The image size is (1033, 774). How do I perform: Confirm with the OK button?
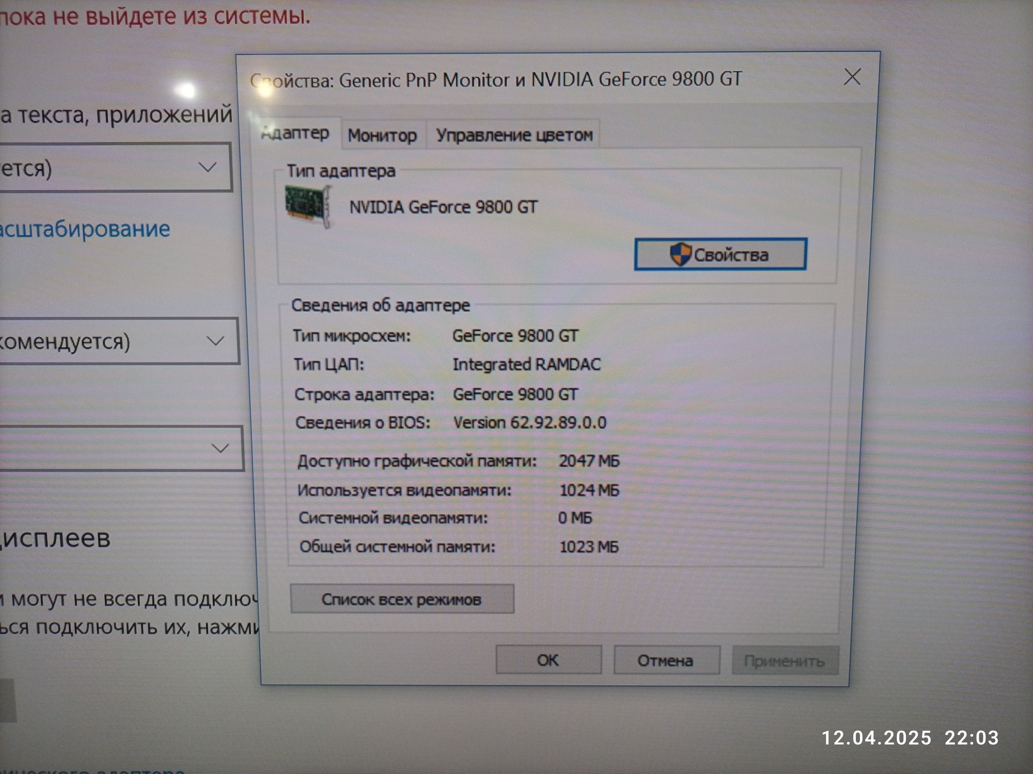point(548,660)
